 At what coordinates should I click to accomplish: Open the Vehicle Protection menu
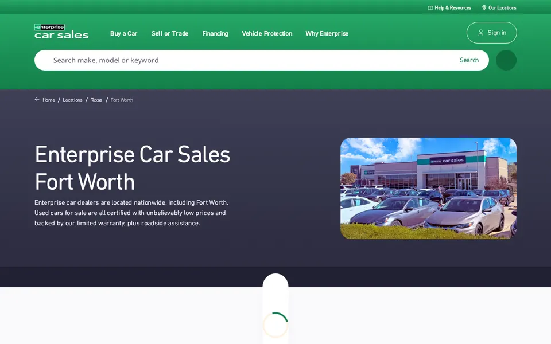(x=267, y=34)
